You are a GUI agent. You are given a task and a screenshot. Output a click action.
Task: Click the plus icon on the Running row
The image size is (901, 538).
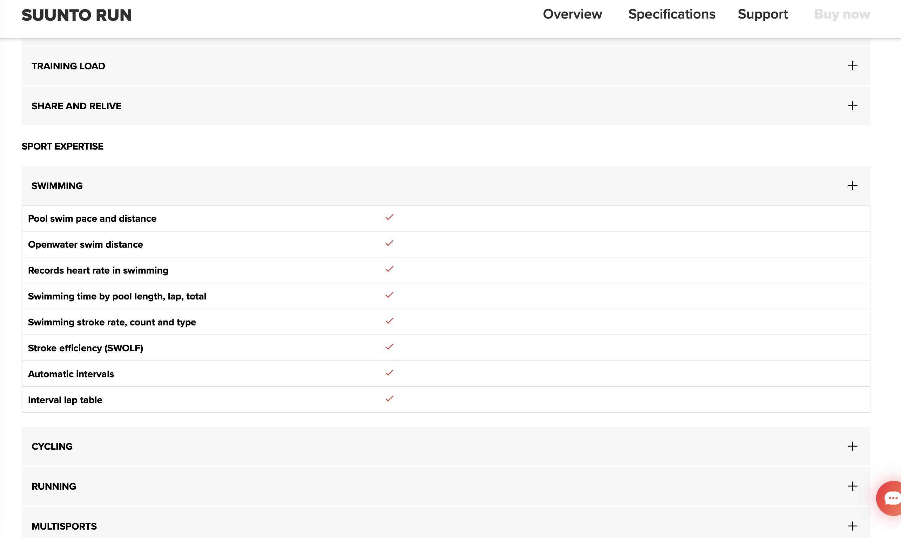pyautogui.click(x=852, y=486)
